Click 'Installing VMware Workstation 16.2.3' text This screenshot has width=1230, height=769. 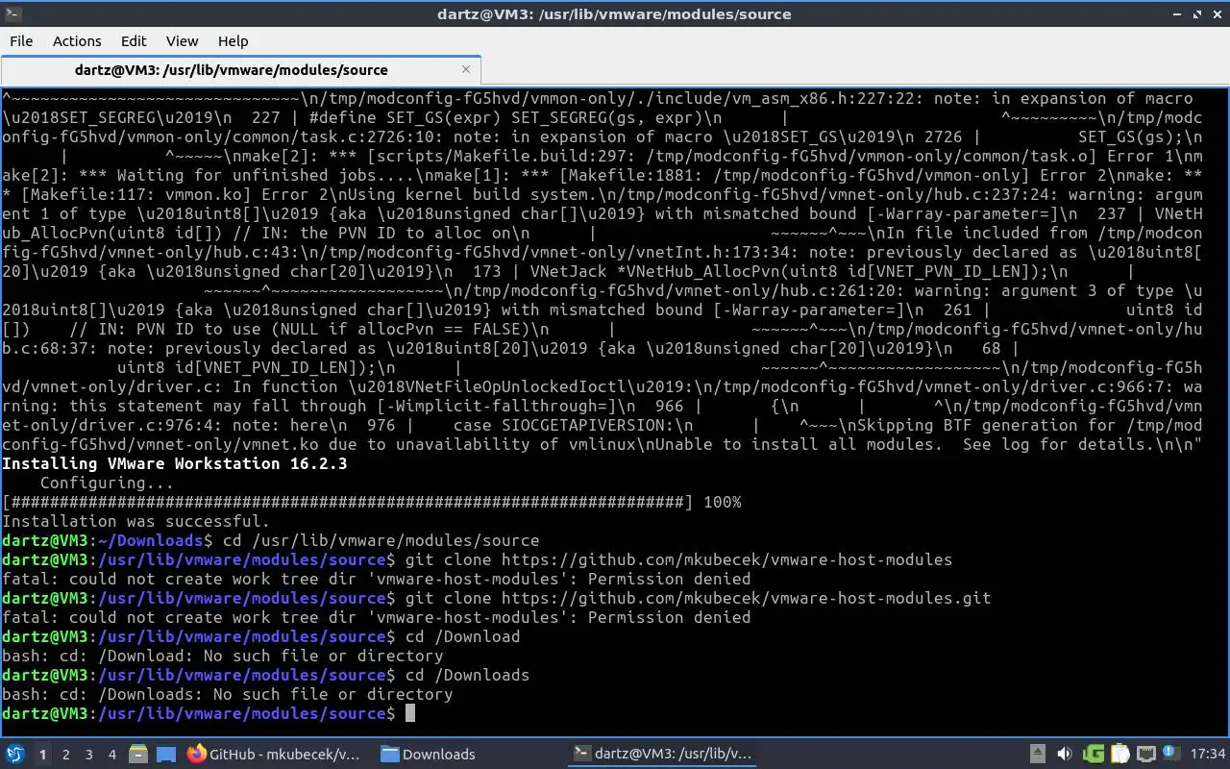pyautogui.click(x=175, y=463)
